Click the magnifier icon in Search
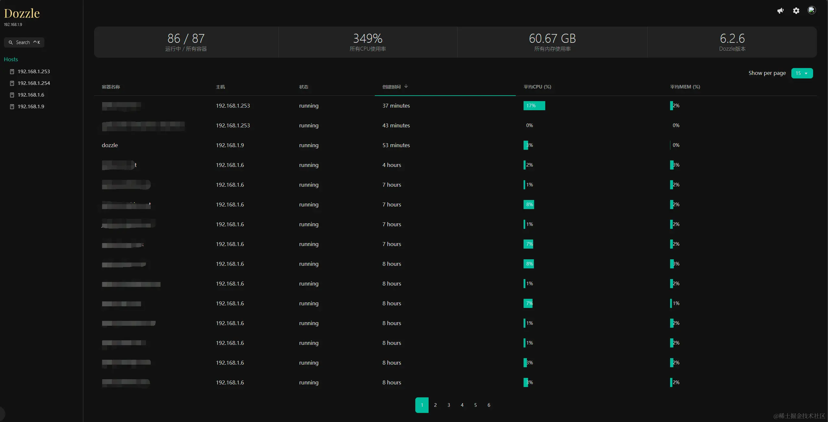The width and height of the screenshot is (828, 422). coord(11,42)
